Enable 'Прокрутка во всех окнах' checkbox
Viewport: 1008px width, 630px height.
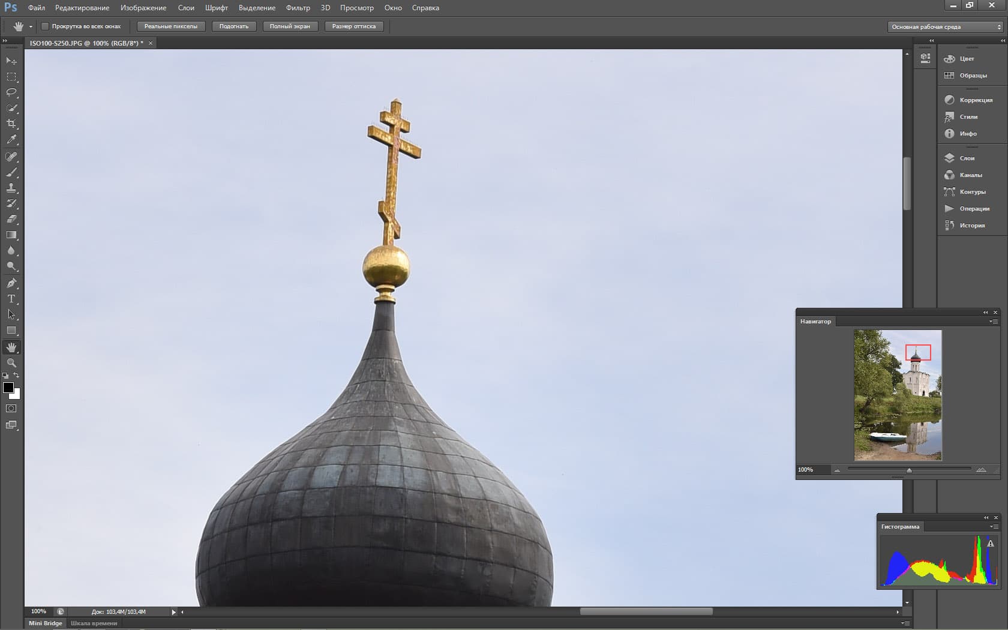(45, 26)
